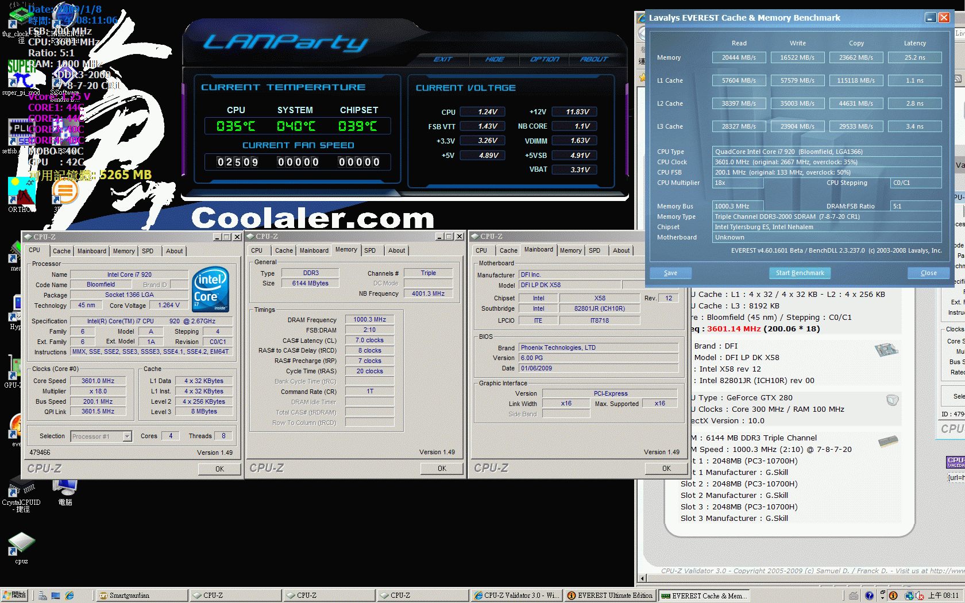Select Mainboard tab in middle CPU-Z window

pos(314,250)
